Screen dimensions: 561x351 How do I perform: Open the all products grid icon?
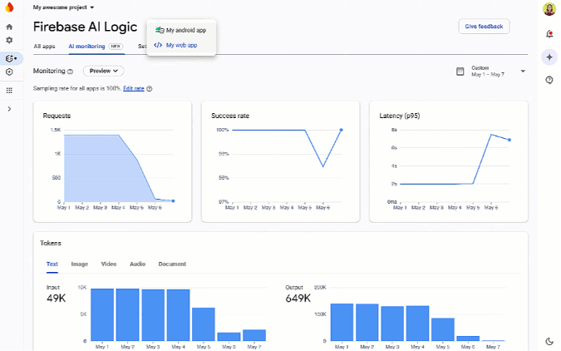coord(9,90)
